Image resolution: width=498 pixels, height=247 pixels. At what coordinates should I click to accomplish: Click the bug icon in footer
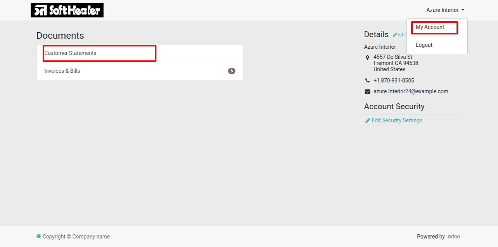[x=39, y=236]
